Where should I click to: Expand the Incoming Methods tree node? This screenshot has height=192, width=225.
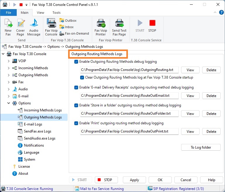tap(8, 68)
